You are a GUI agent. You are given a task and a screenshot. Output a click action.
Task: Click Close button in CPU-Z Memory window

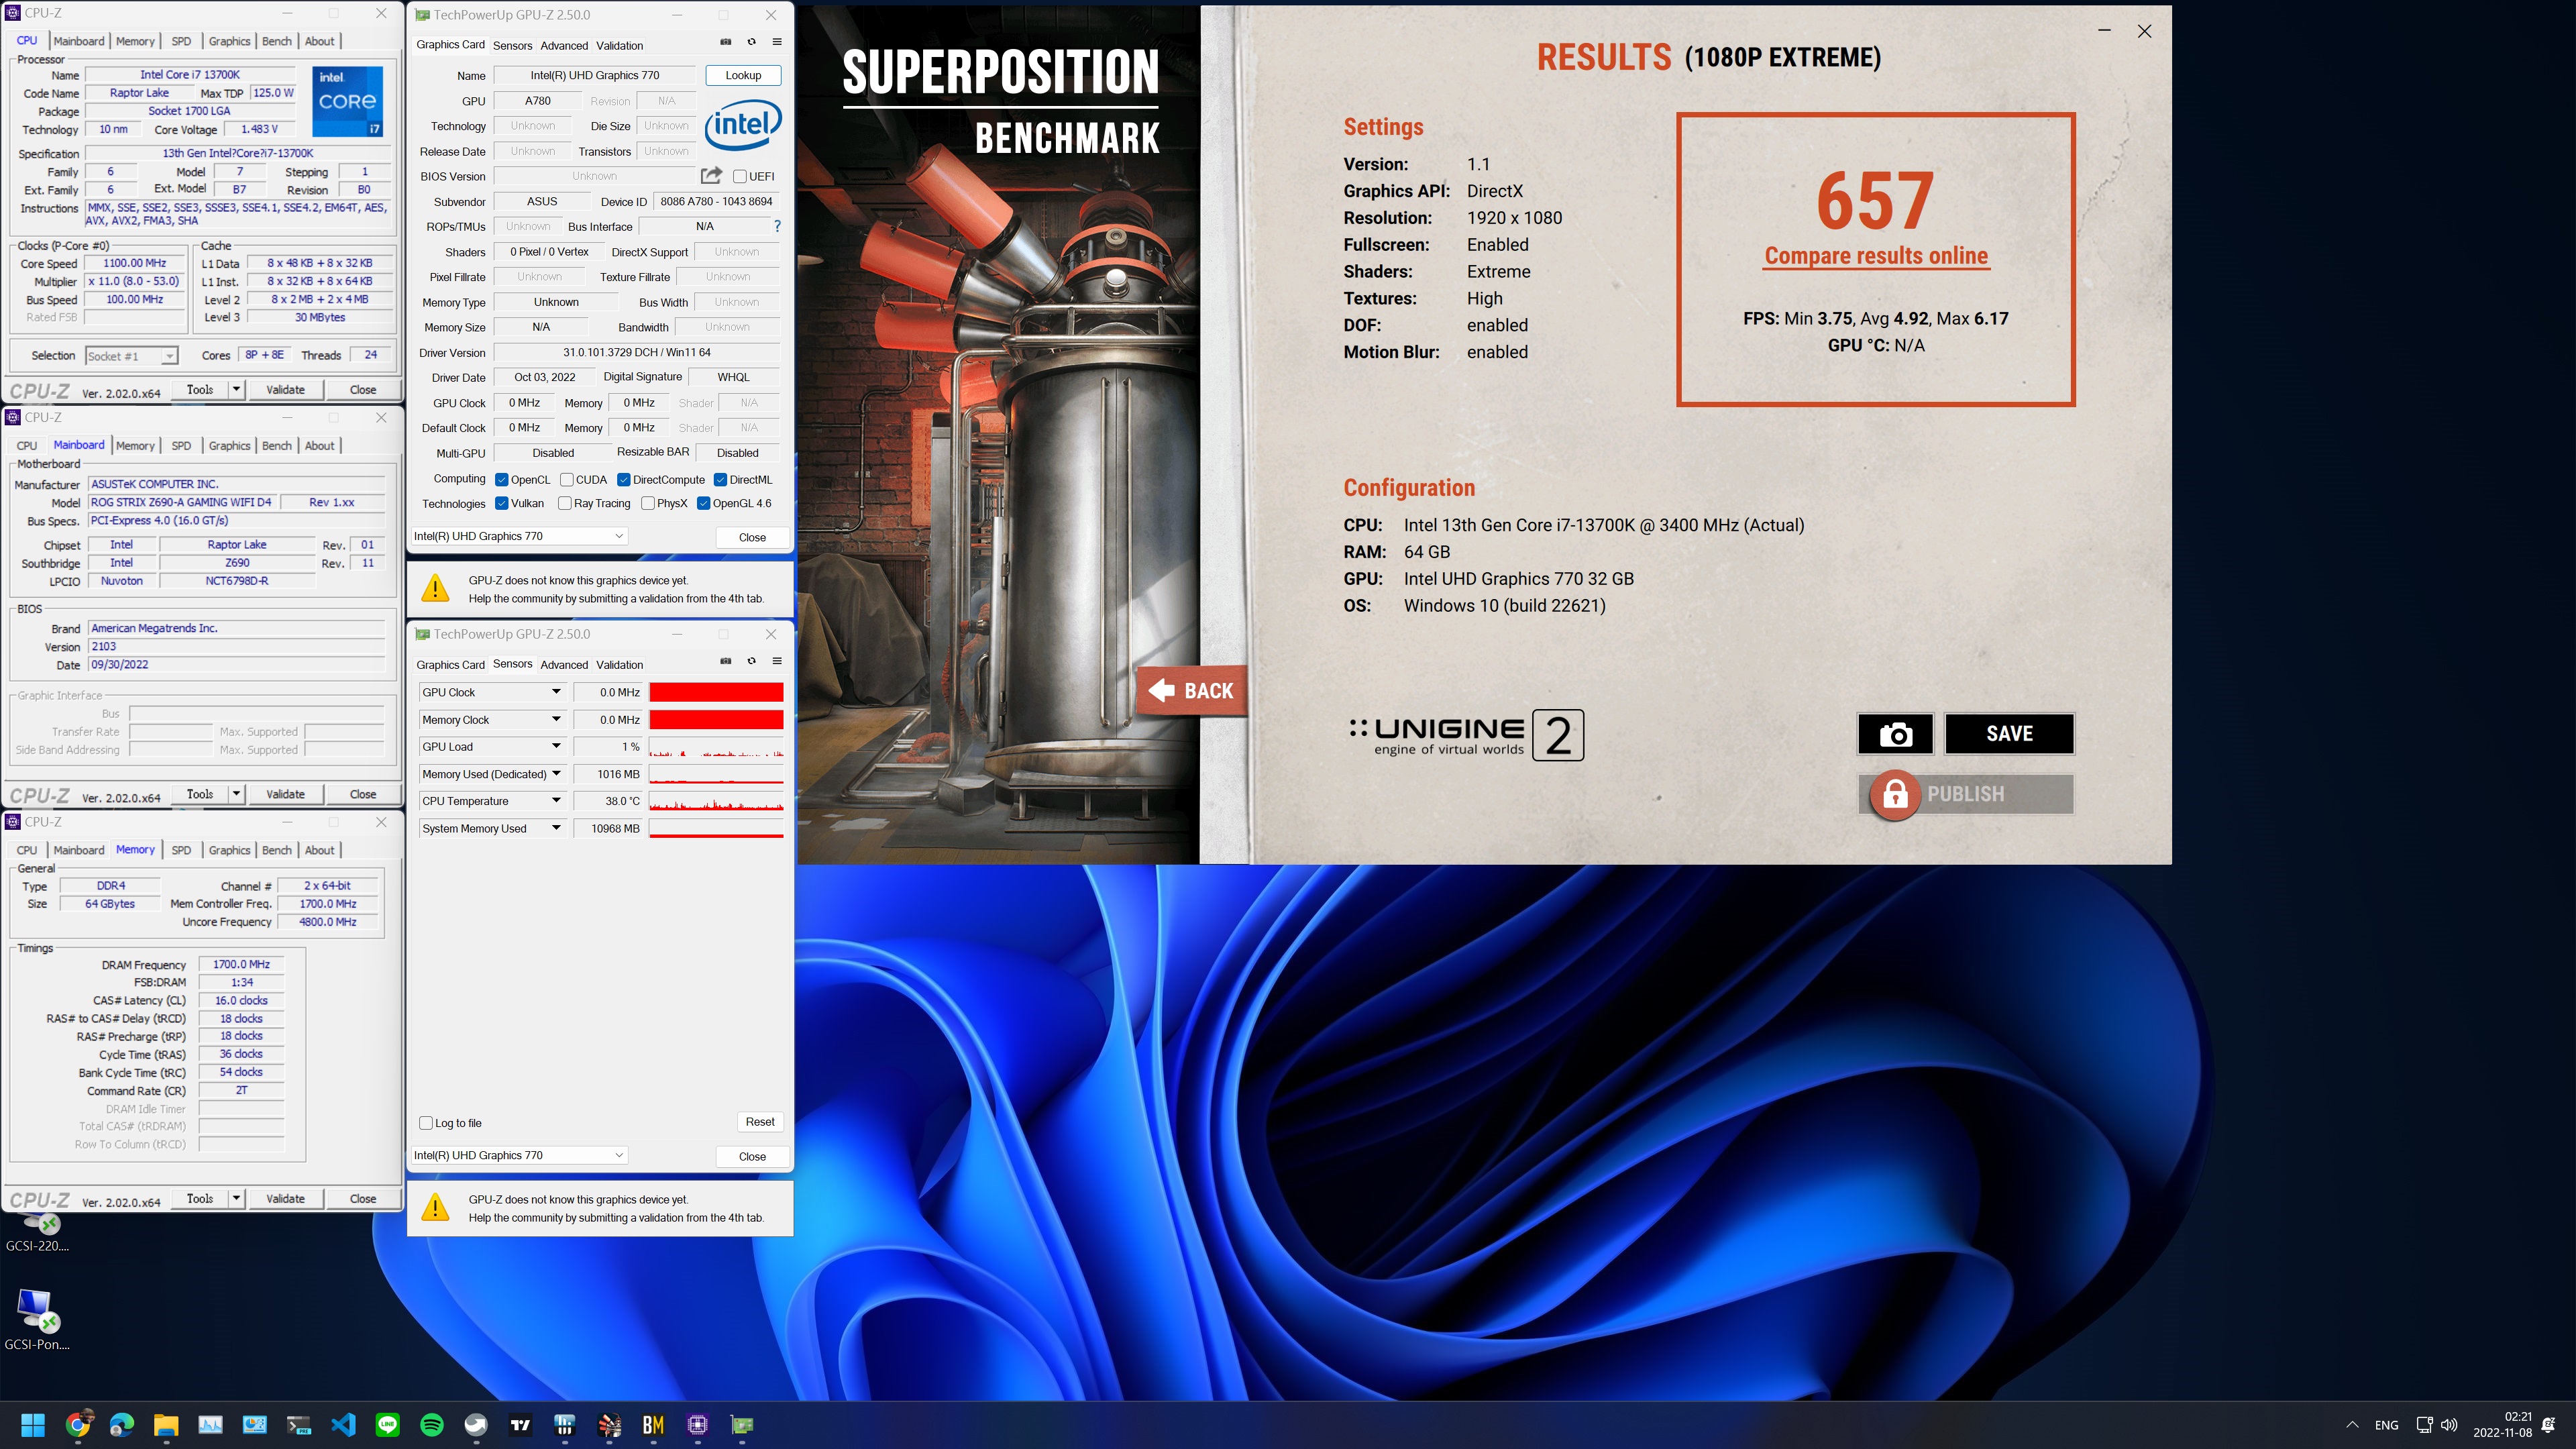pyautogui.click(x=363, y=1199)
